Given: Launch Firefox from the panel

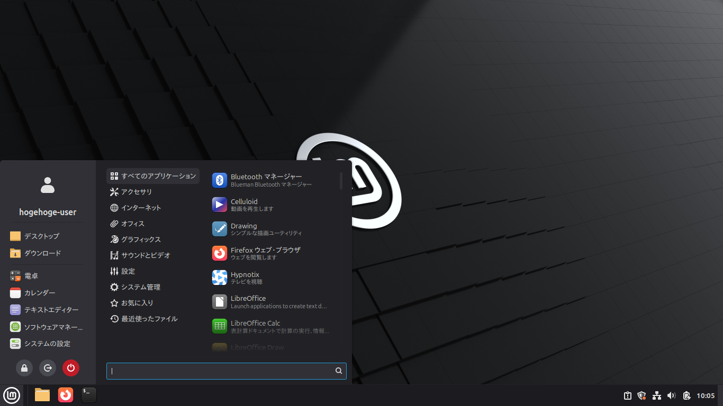Looking at the screenshot, I should click(x=66, y=395).
